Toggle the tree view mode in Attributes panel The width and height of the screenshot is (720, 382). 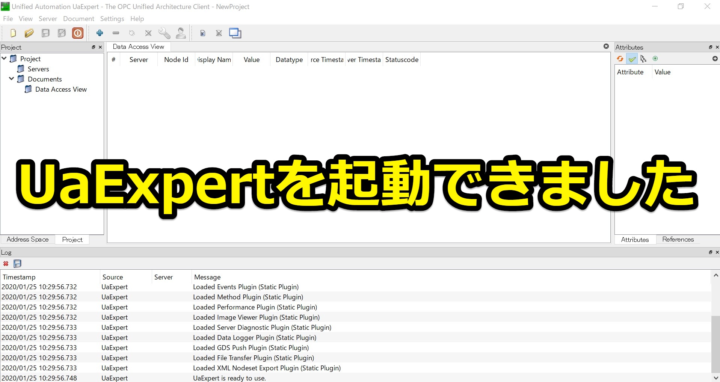pos(643,59)
